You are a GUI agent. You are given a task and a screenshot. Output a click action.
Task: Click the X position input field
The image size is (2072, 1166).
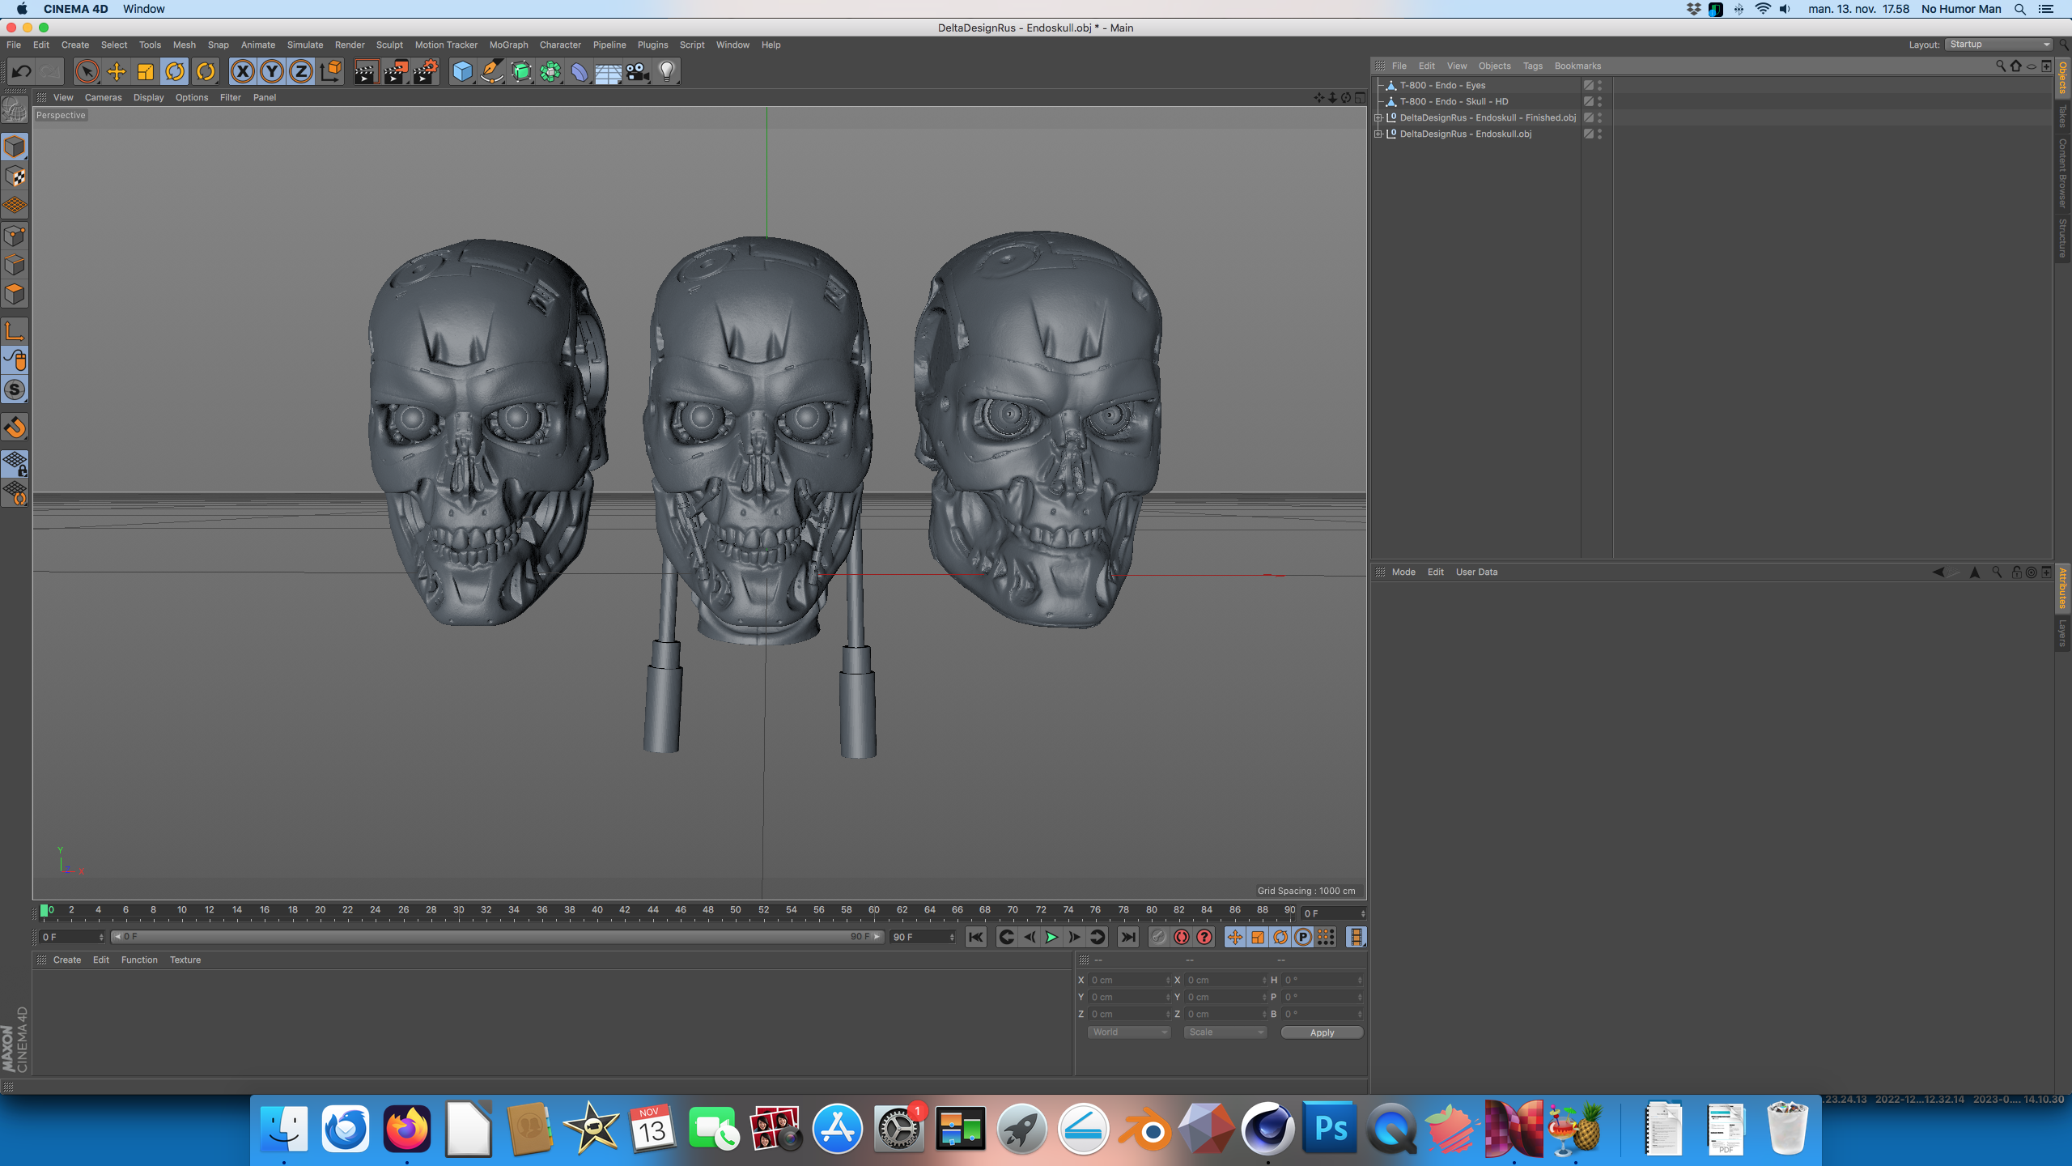[x=1128, y=980]
